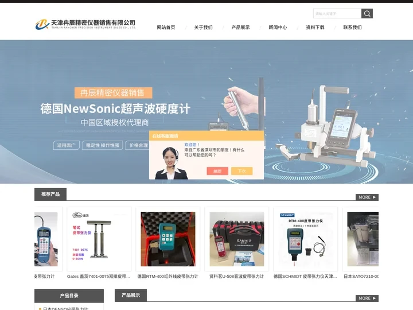The image size is (413, 310).
Task: Open the 关于我们 menu item
Action: tap(203, 28)
